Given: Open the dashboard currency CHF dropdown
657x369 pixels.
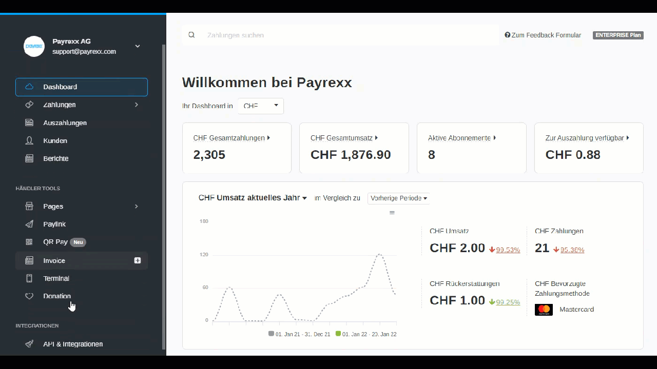Looking at the screenshot, I should point(261,106).
